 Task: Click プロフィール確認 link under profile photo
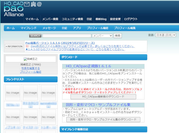coord(31,72)
